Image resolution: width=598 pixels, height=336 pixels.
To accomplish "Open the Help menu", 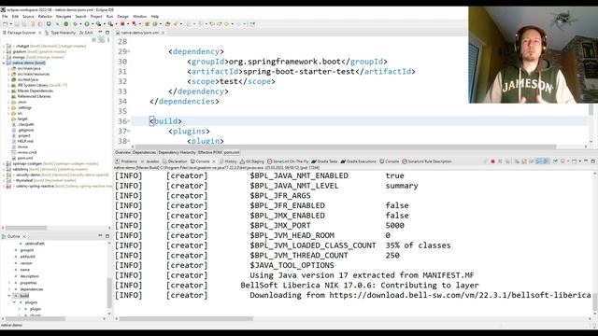I will pyautogui.click(x=154, y=17).
